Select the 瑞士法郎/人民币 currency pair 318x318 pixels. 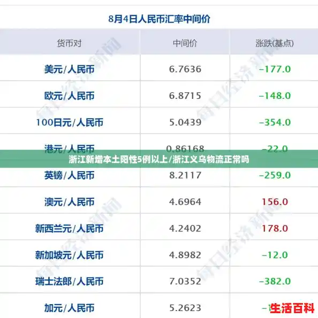click(x=69, y=281)
